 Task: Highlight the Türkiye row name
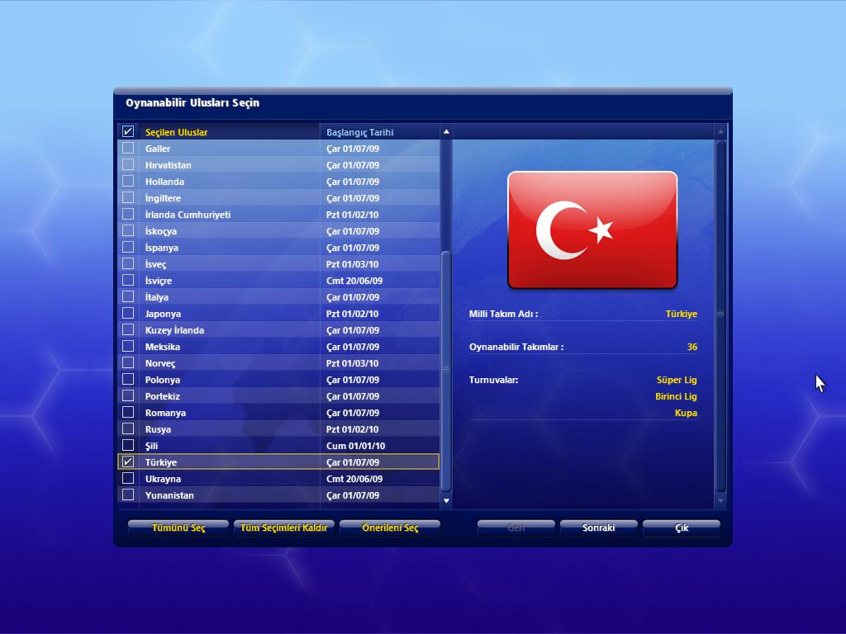pos(161,462)
